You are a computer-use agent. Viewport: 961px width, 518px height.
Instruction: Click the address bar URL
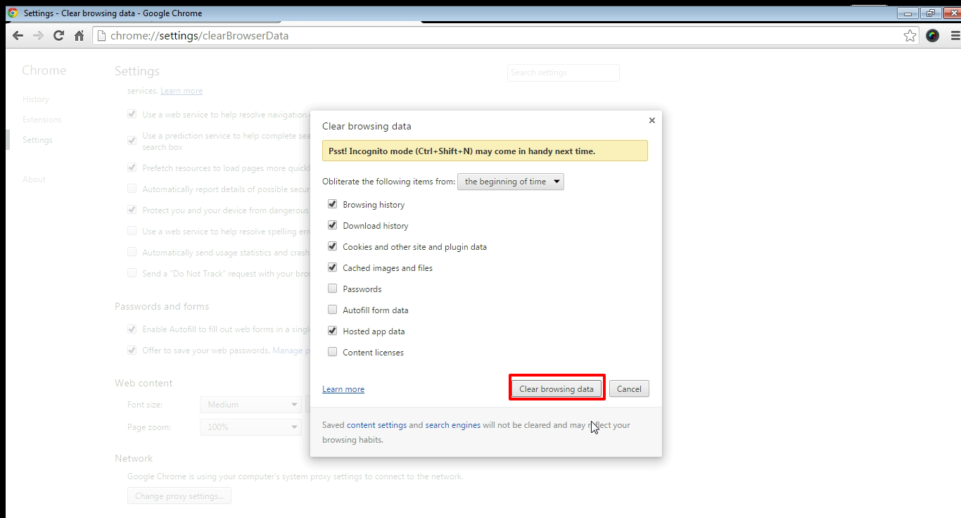(200, 36)
